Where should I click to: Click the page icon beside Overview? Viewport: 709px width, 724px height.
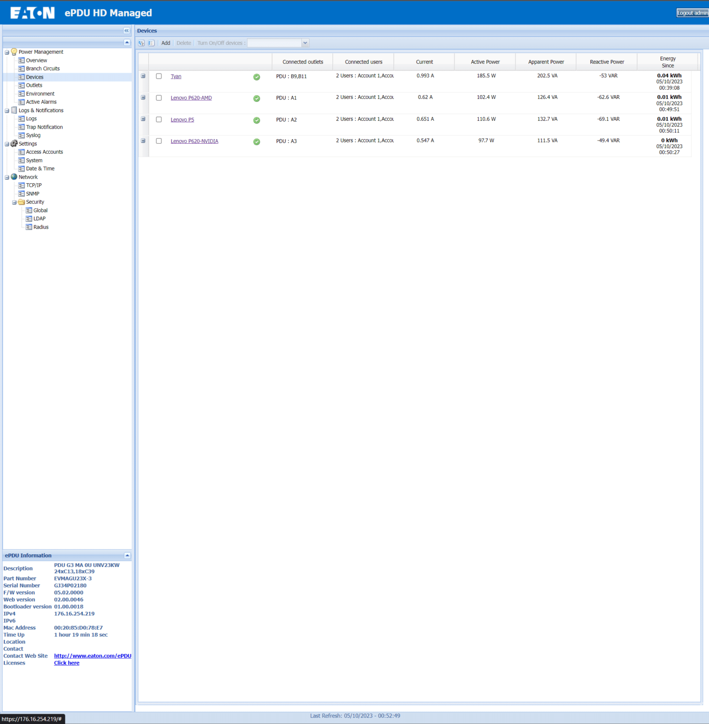tap(21, 60)
